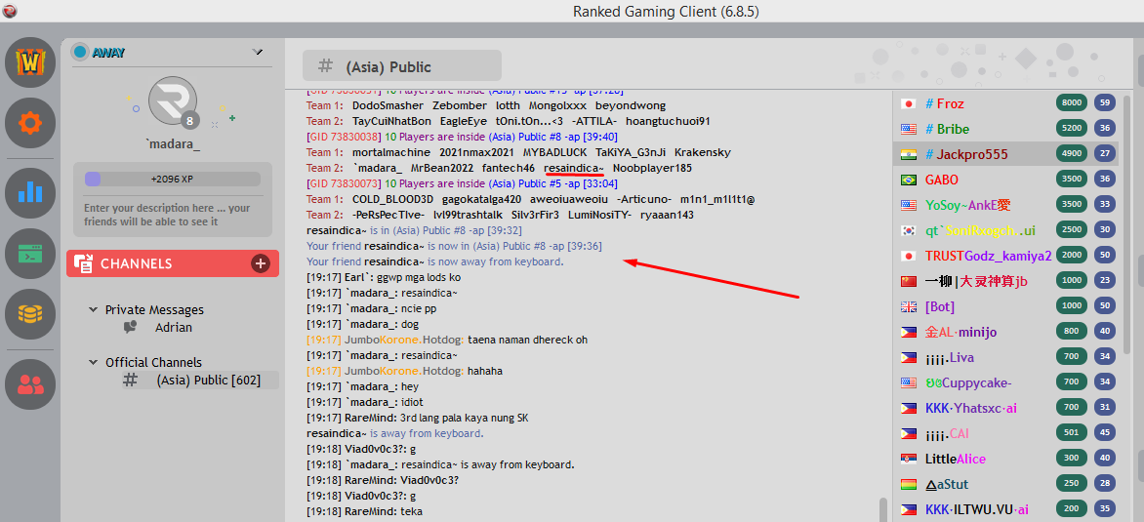1144x522 pixels.
Task: Click the underlined resaindica~ name in Team 2
Action: [574, 168]
